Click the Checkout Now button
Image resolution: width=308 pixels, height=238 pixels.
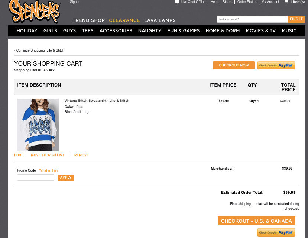[x=234, y=65]
